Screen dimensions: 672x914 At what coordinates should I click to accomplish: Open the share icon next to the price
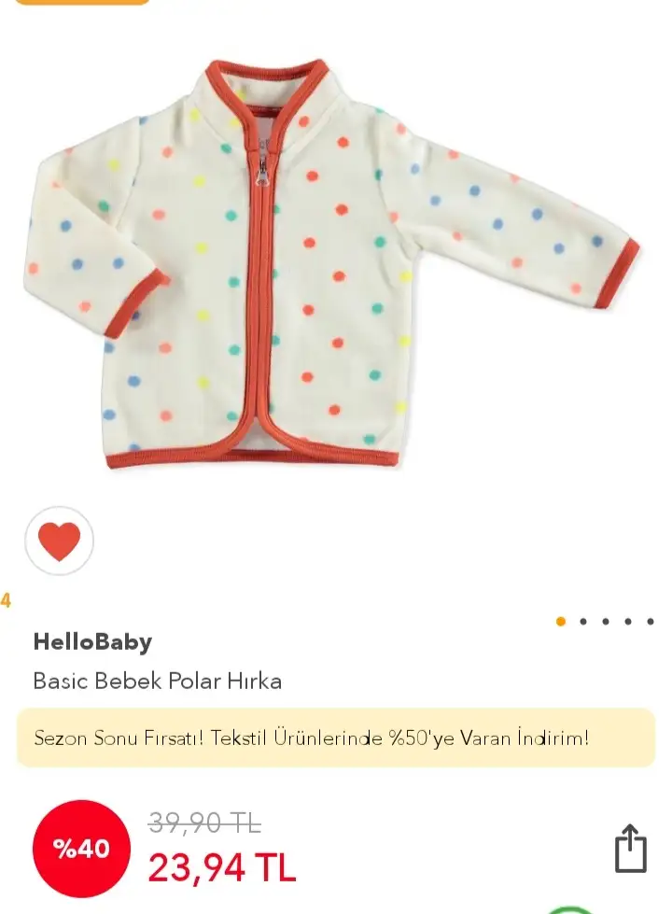point(631,848)
